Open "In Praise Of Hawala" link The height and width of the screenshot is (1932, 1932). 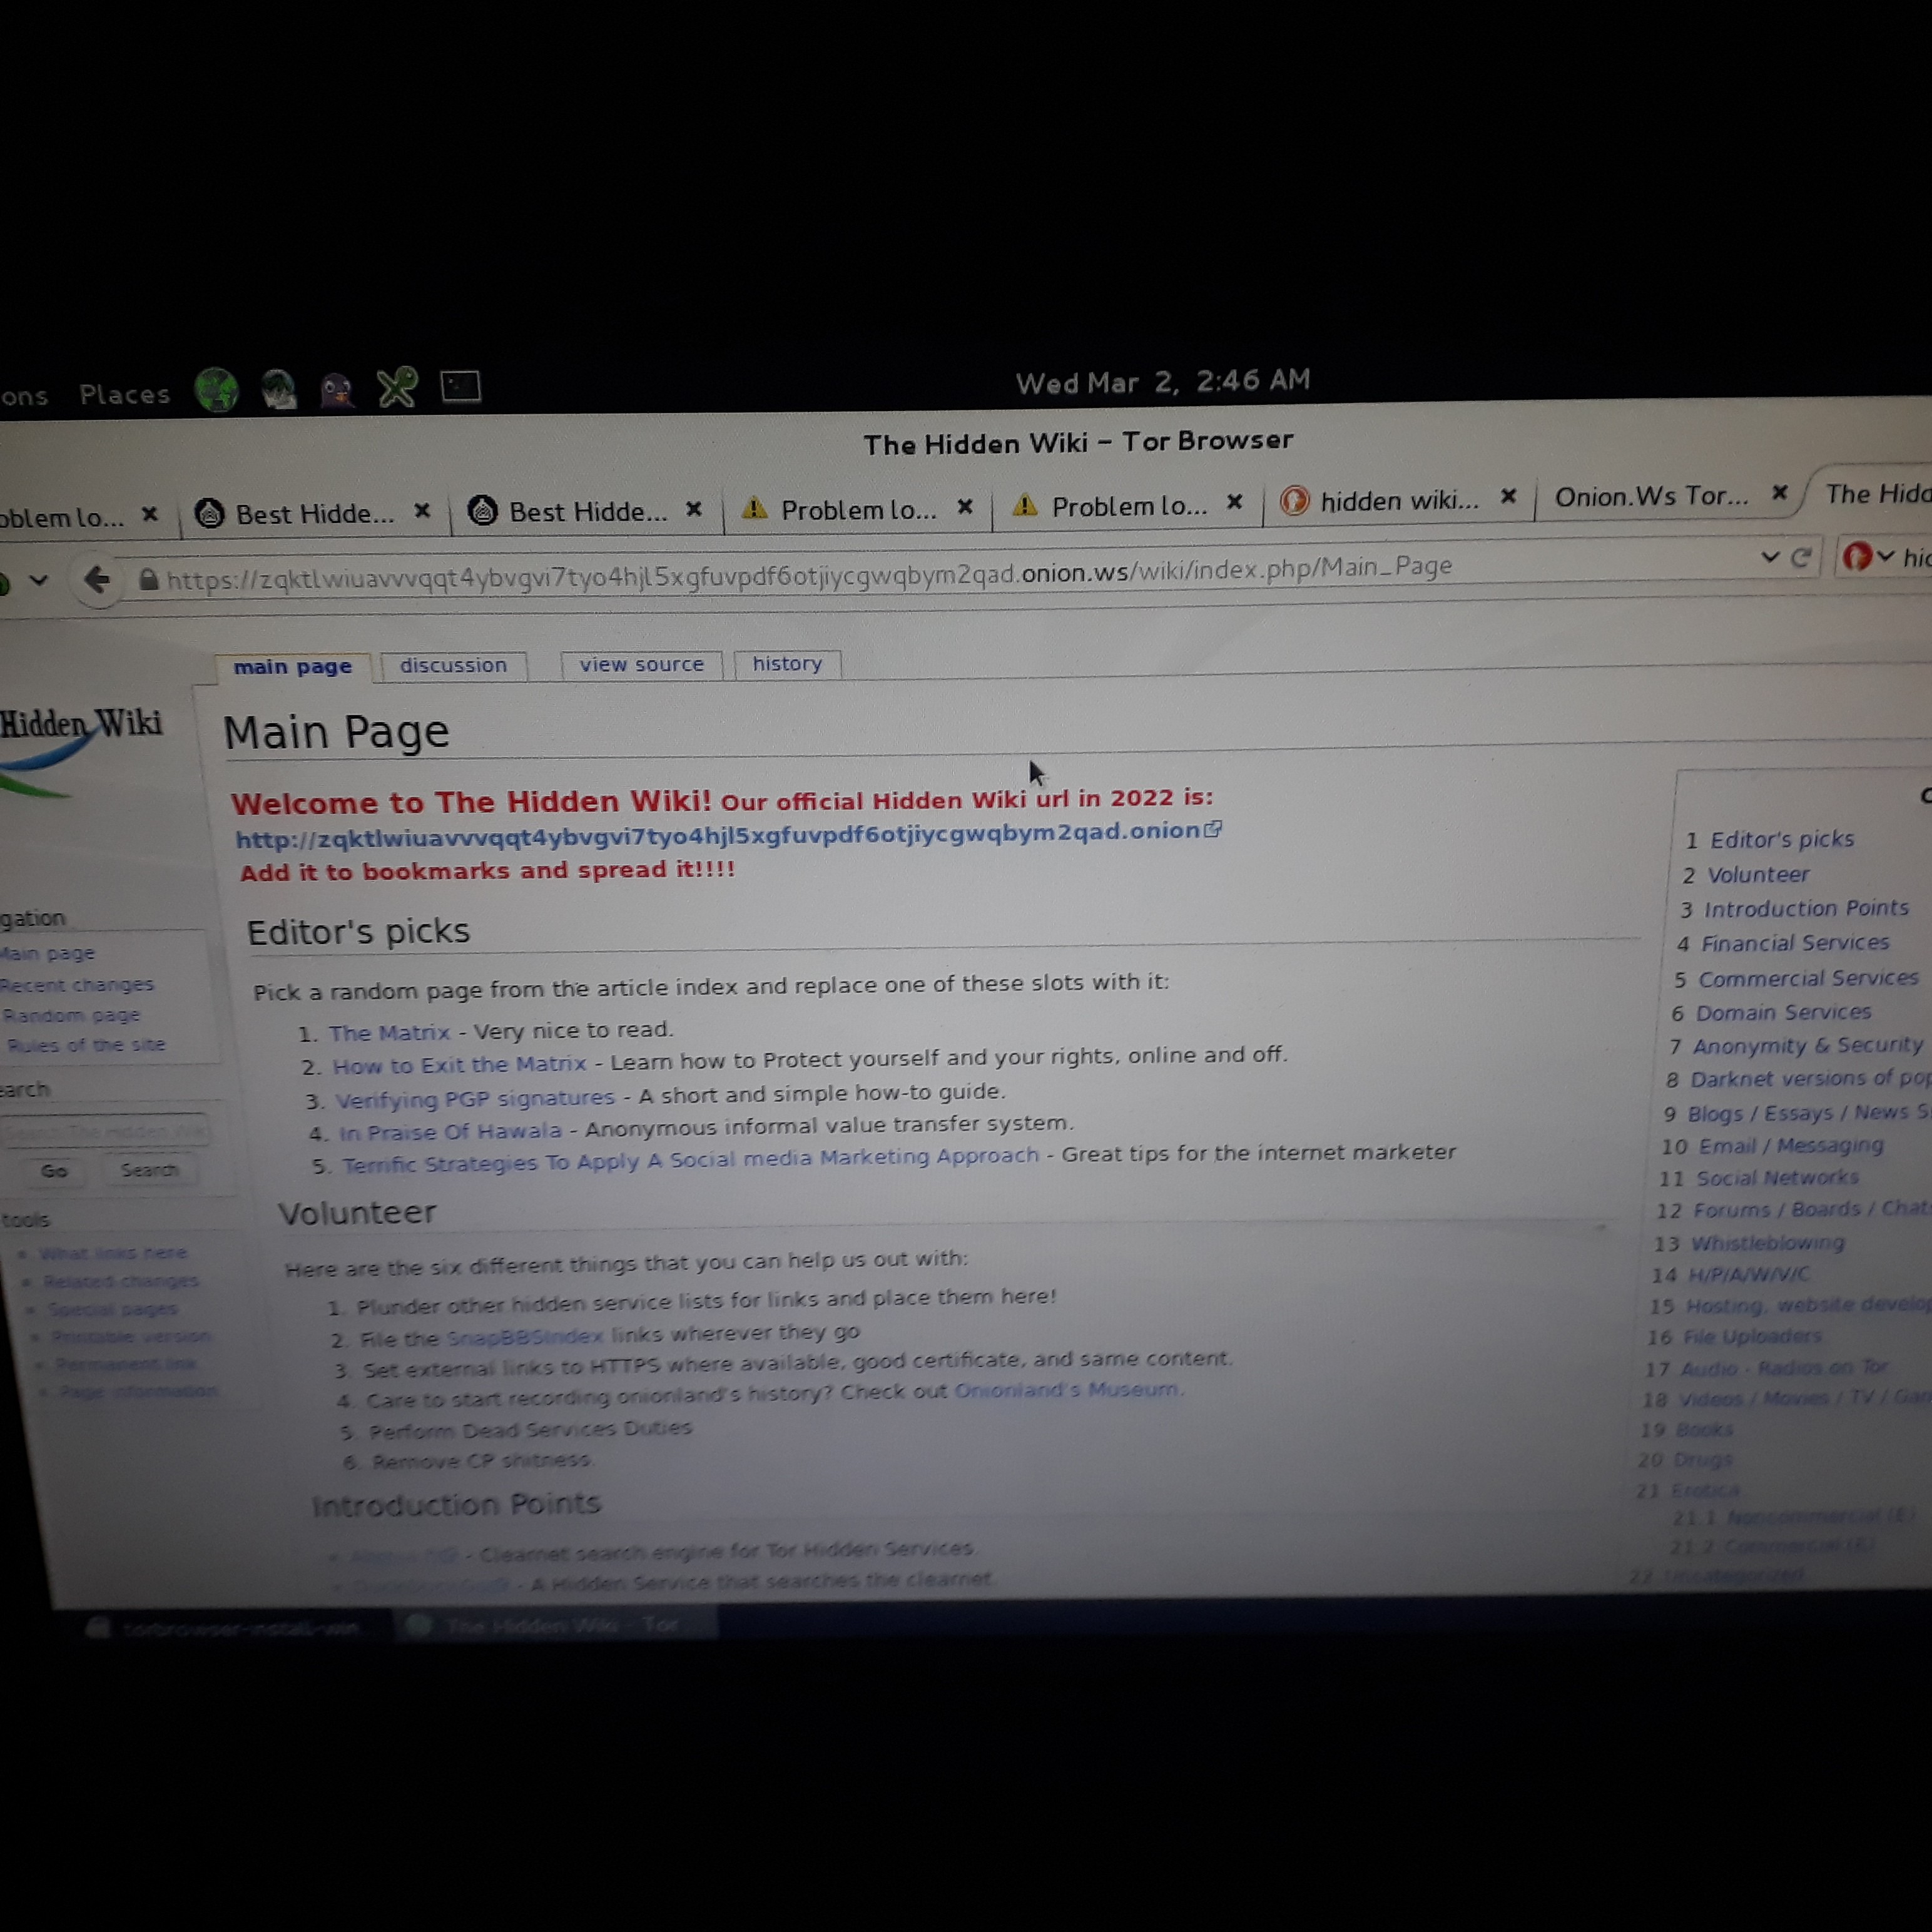point(451,1131)
